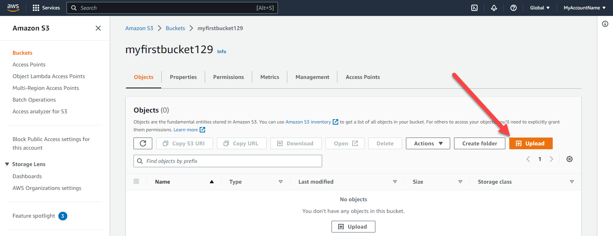The width and height of the screenshot is (613, 236).
Task: Close the Amazon S3 sidebar
Action: pyautogui.click(x=98, y=28)
